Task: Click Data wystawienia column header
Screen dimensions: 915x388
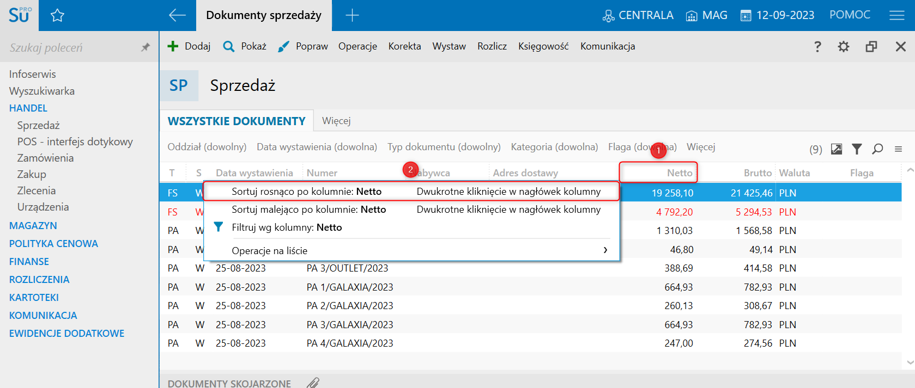Action: 254,173
